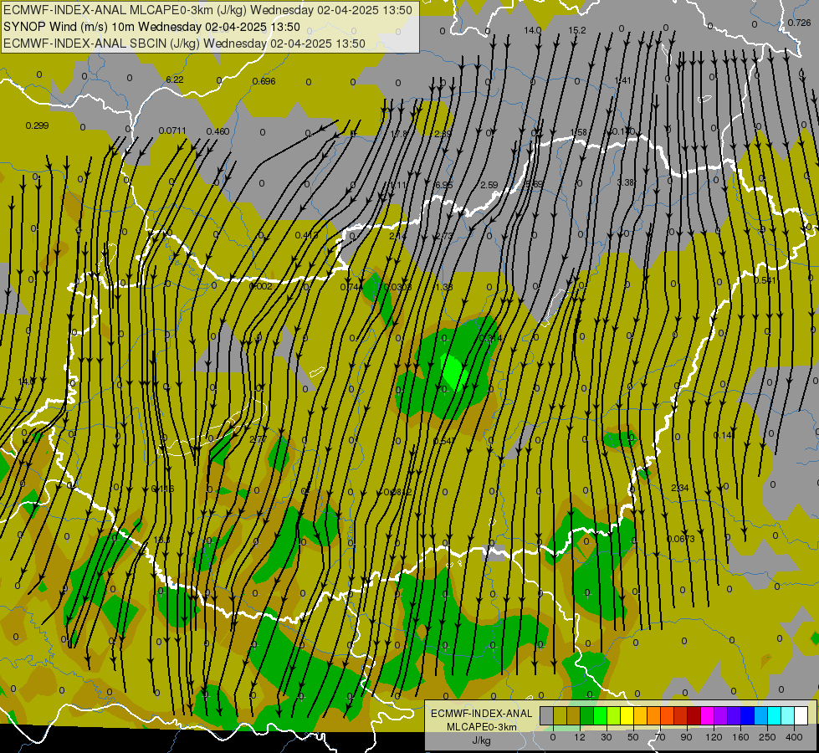Click the map value 1.38
Screen dimensions: 819x753
[x=444, y=287]
